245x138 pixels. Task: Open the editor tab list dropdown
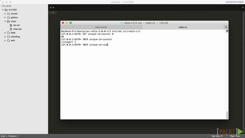243,8
